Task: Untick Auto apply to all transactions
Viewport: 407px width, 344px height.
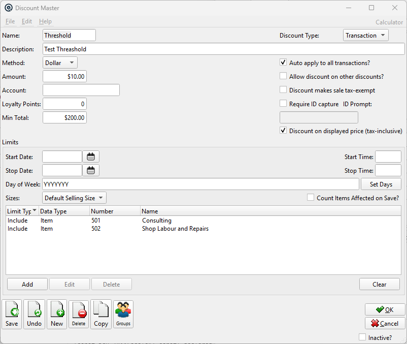Action: pos(283,62)
